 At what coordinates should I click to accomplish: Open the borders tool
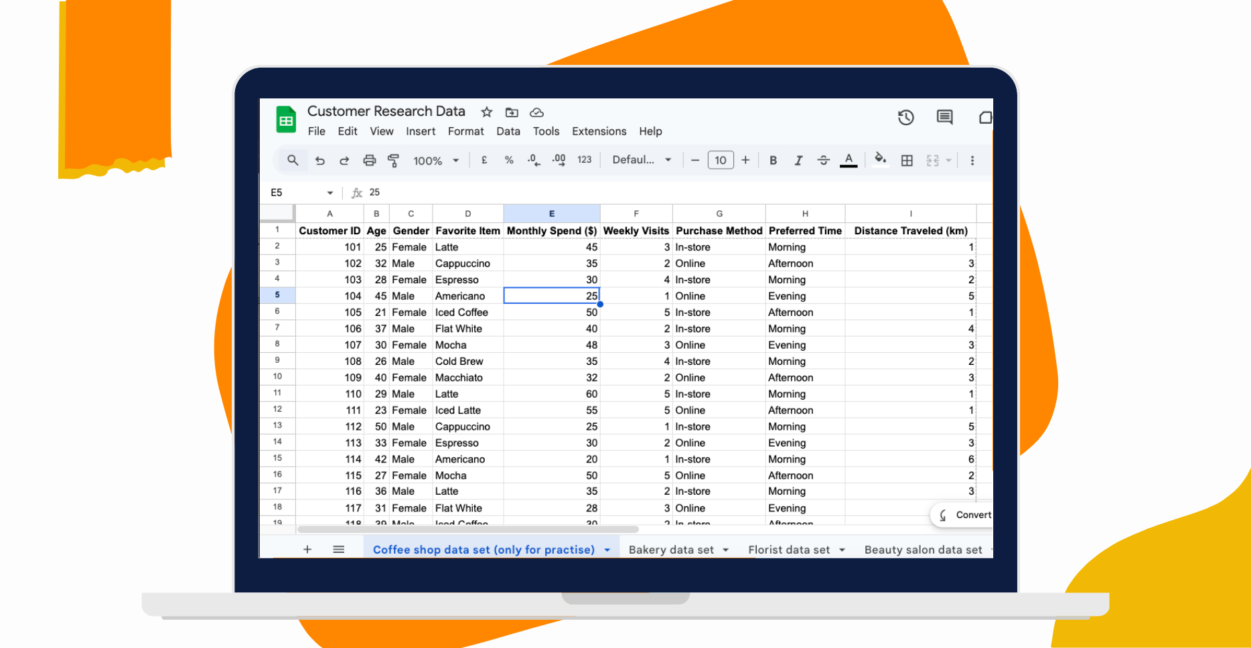(x=907, y=160)
